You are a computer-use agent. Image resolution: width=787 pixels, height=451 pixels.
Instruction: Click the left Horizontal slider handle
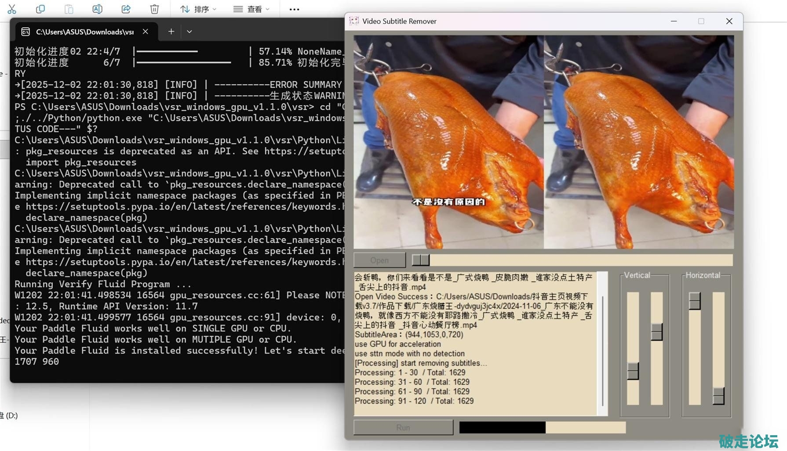pos(695,301)
